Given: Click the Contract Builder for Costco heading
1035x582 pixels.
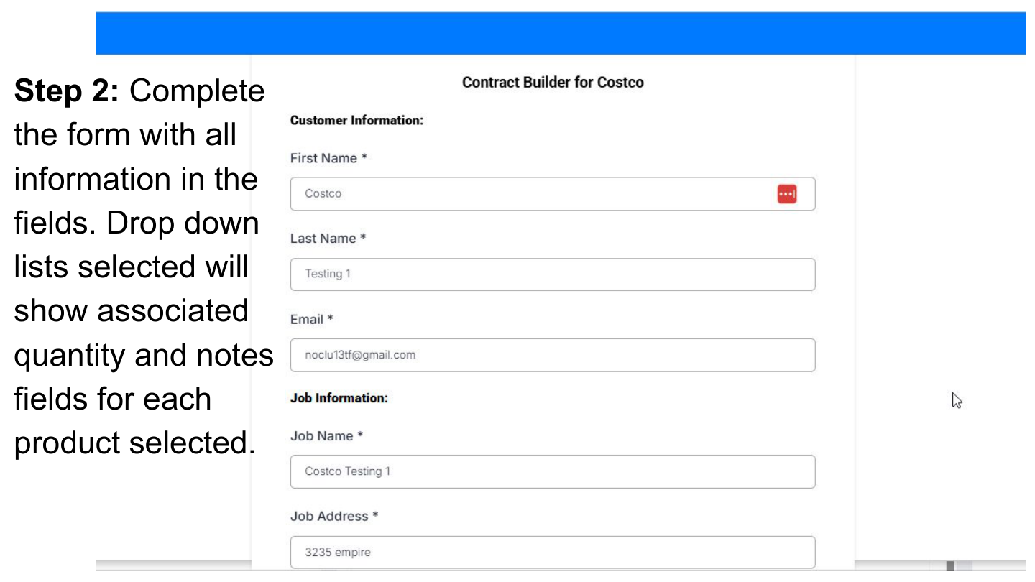Looking at the screenshot, I should point(553,83).
